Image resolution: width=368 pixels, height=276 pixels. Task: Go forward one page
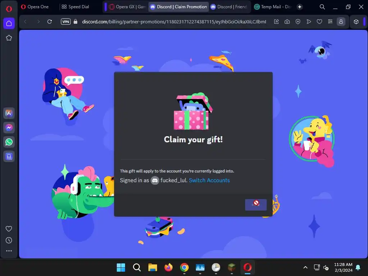[x=38, y=22]
